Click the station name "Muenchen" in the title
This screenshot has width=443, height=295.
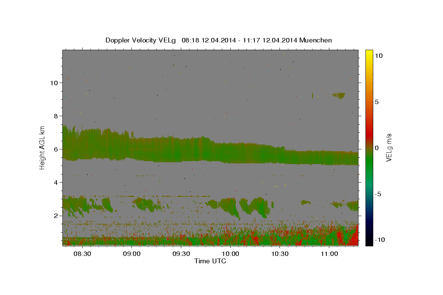(316, 40)
